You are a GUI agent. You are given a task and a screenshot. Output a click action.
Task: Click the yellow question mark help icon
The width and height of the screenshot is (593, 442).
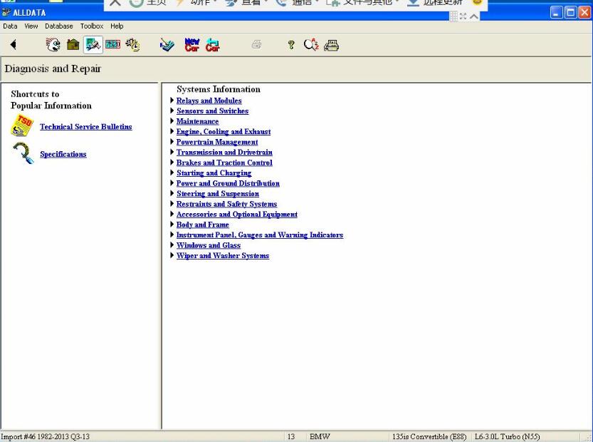click(x=291, y=45)
